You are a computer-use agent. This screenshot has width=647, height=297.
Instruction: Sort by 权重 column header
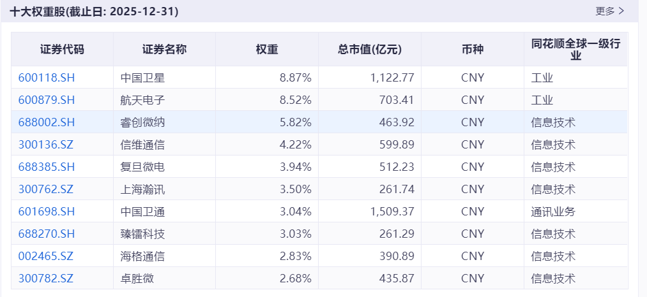pos(267,49)
